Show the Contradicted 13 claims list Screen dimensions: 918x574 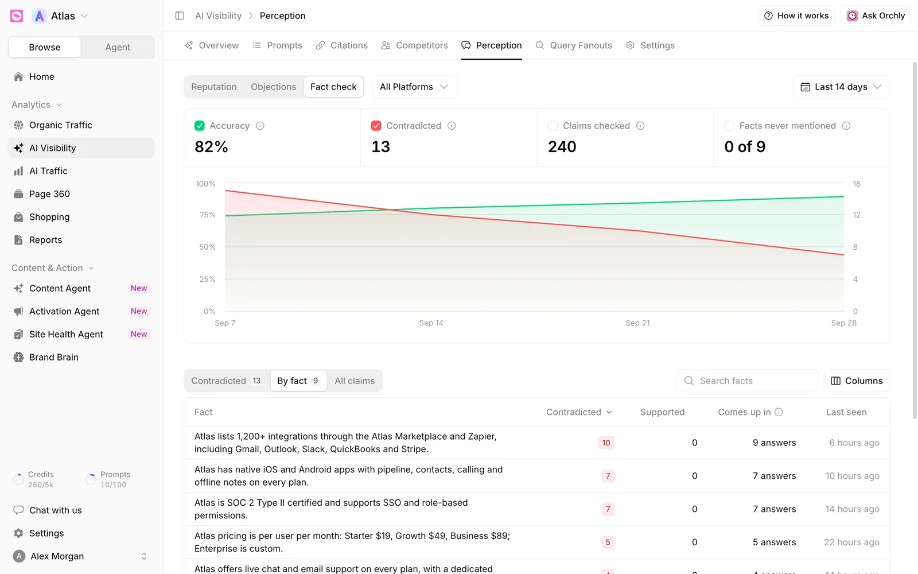click(x=227, y=381)
